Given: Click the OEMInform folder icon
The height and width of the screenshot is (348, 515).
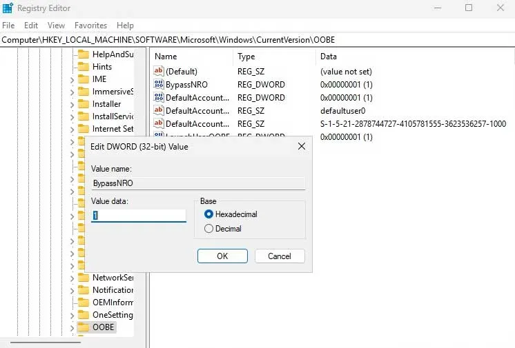Looking at the screenshot, I should pos(84,303).
